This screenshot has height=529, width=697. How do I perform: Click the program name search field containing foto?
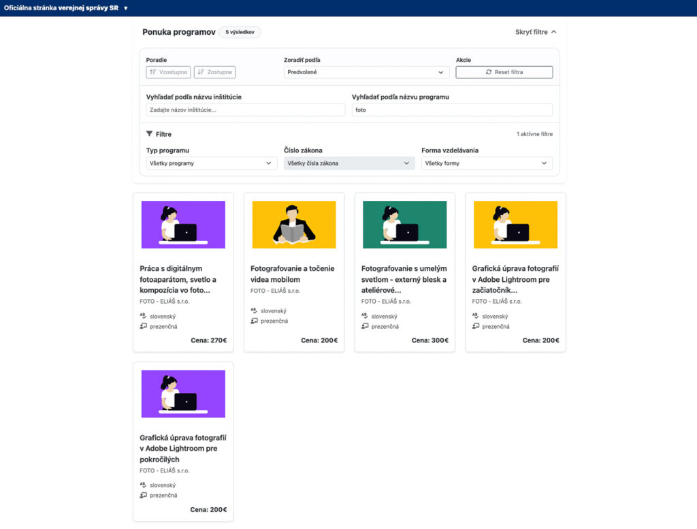[x=452, y=110]
